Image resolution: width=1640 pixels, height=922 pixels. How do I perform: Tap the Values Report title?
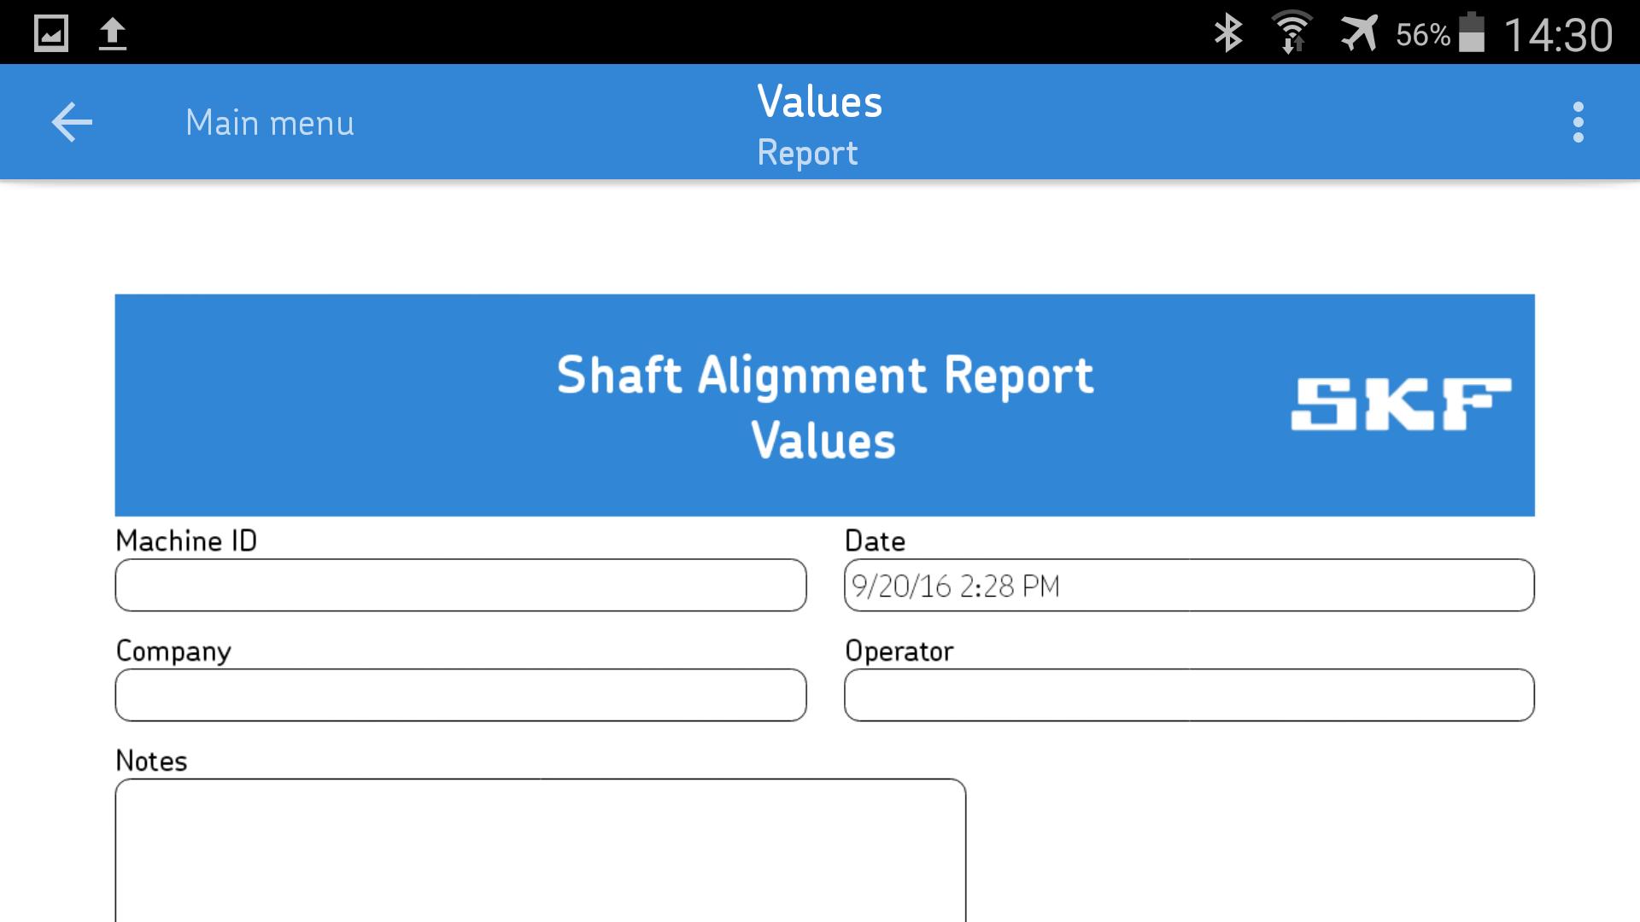[x=818, y=124]
